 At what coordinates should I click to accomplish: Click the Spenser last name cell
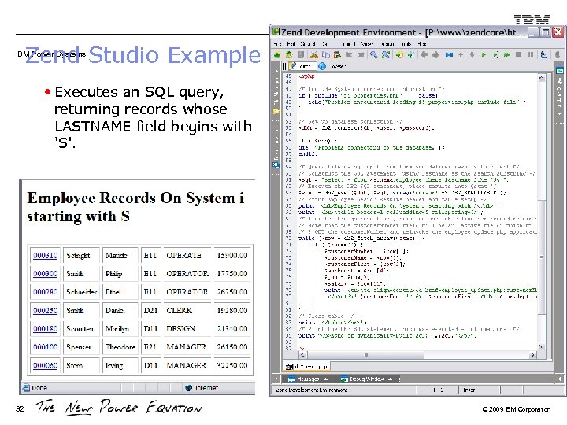point(81,347)
